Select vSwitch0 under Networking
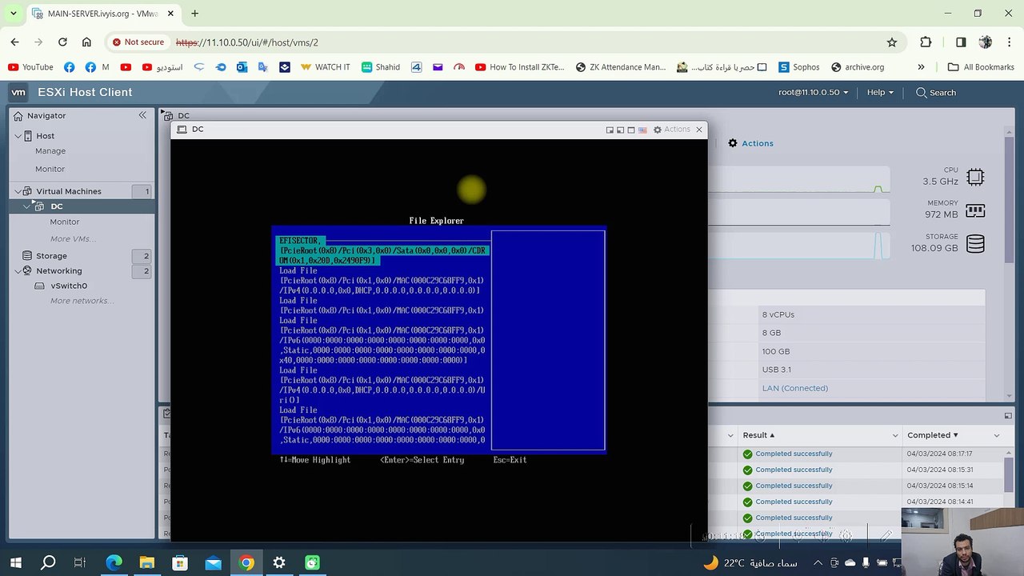 point(69,286)
